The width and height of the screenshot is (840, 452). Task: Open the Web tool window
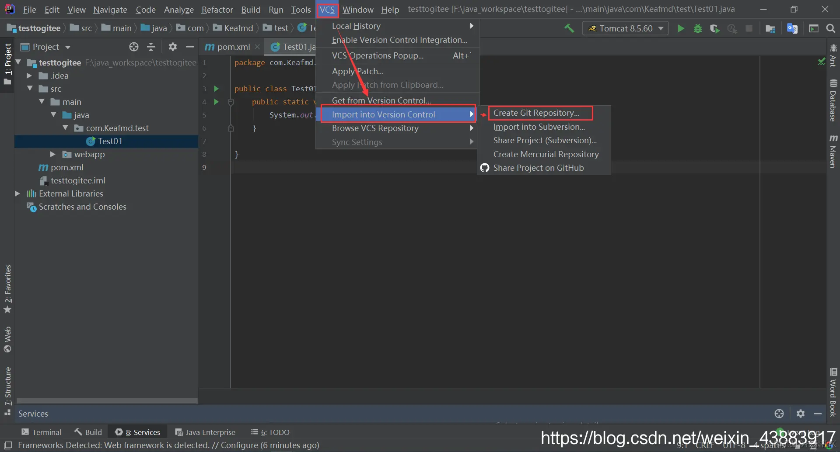[7, 339]
